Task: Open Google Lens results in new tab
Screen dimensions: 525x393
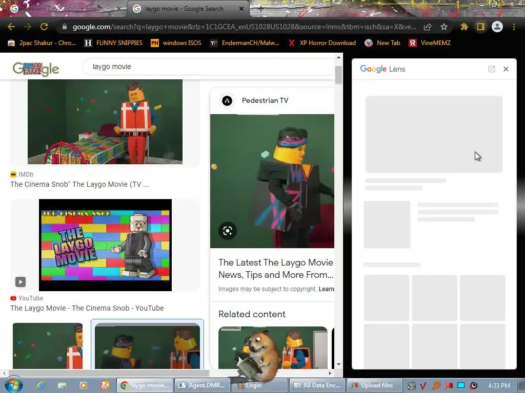Action: click(x=492, y=69)
